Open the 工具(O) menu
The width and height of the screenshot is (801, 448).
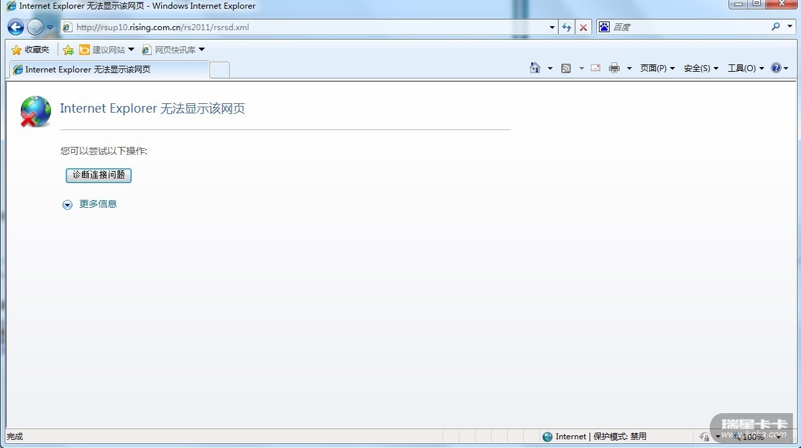click(x=746, y=68)
